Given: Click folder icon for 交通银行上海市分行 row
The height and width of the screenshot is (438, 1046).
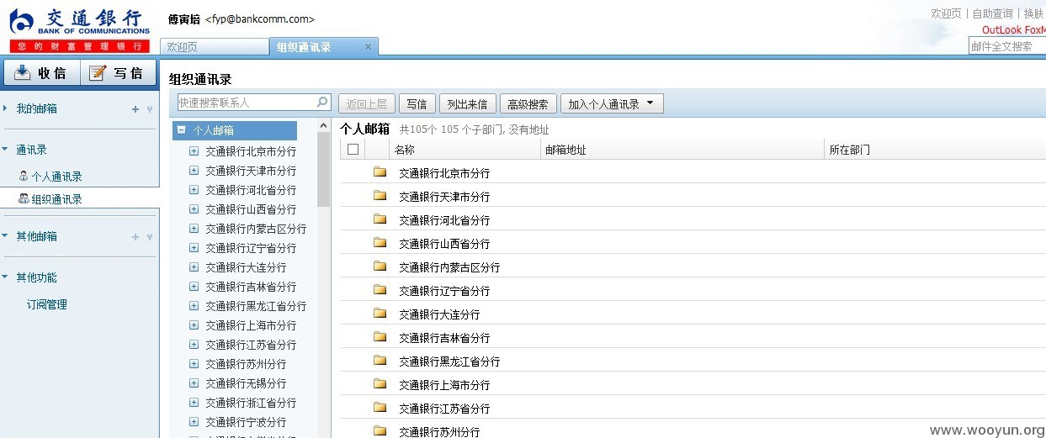Looking at the screenshot, I should pos(380,384).
